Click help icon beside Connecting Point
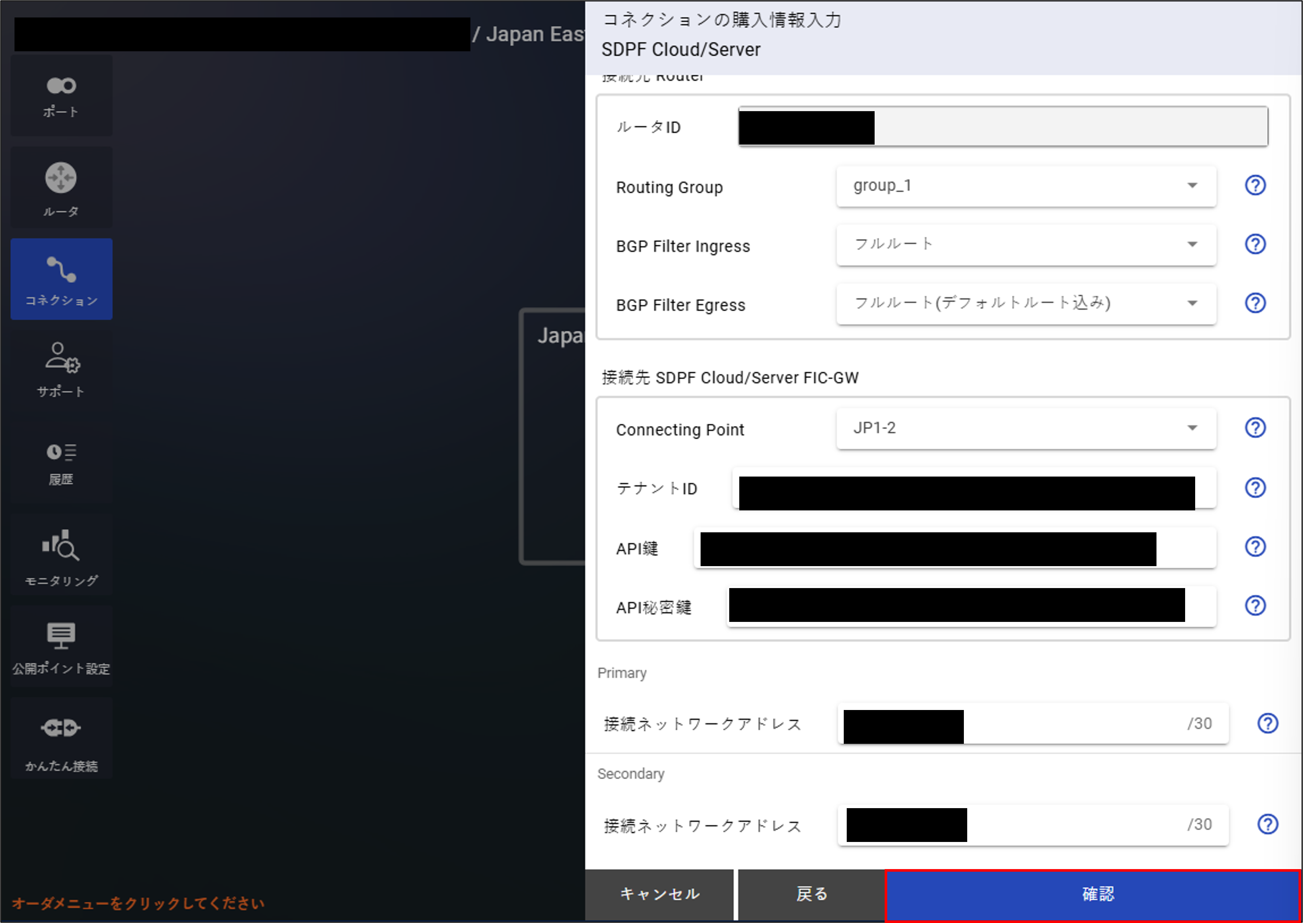Viewport: 1303px width, 923px height. pos(1255,428)
